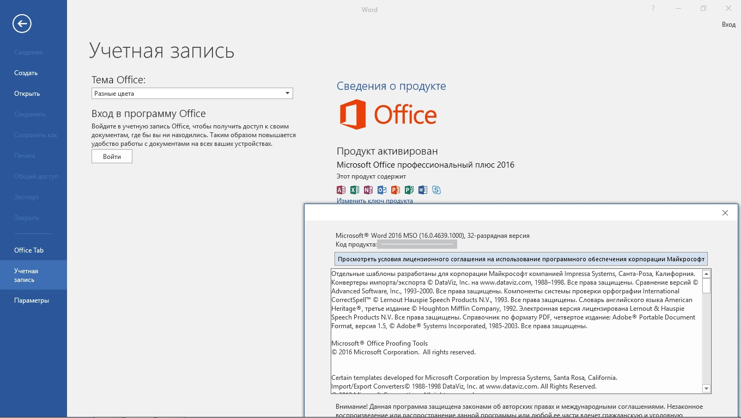
Task: Restore down the Word window
Action: [x=703, y=9]
